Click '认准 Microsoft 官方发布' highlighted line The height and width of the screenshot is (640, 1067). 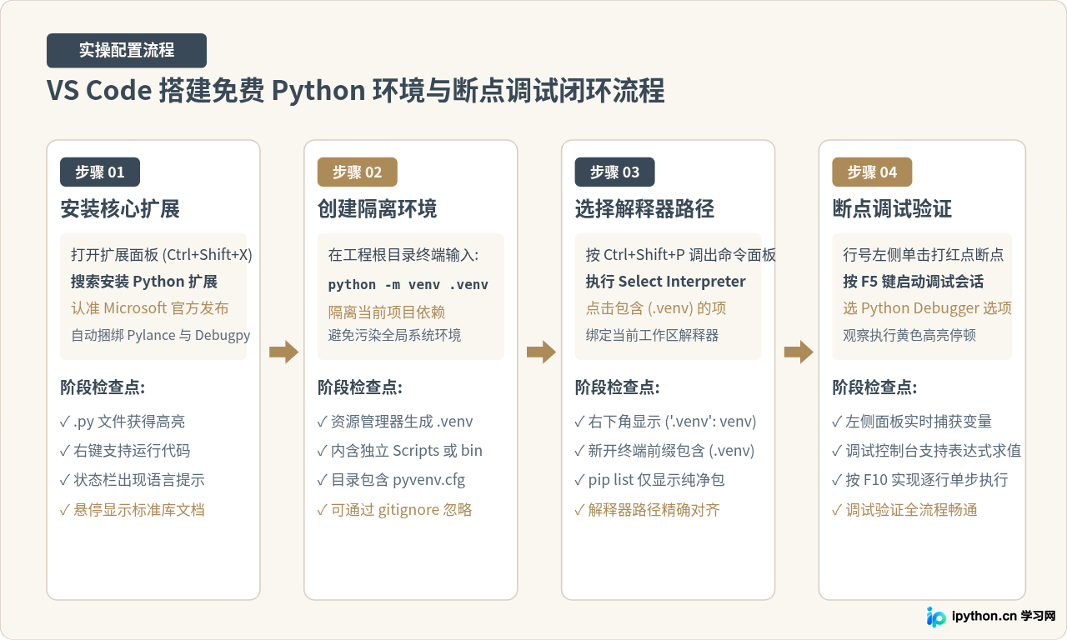[x=150, y=308]
